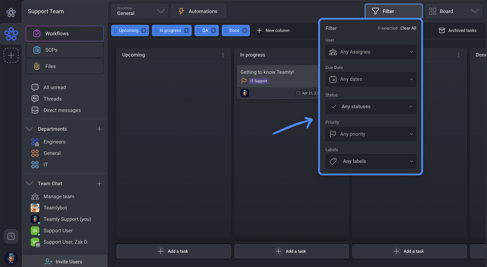Open the Any statuses dropdown

(x=371, y=107)
